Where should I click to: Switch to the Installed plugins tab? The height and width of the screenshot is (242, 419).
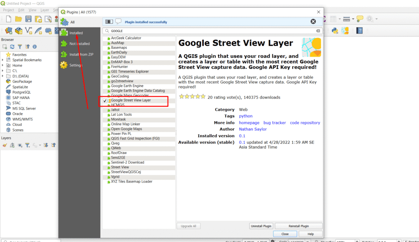tap(79, 33)
